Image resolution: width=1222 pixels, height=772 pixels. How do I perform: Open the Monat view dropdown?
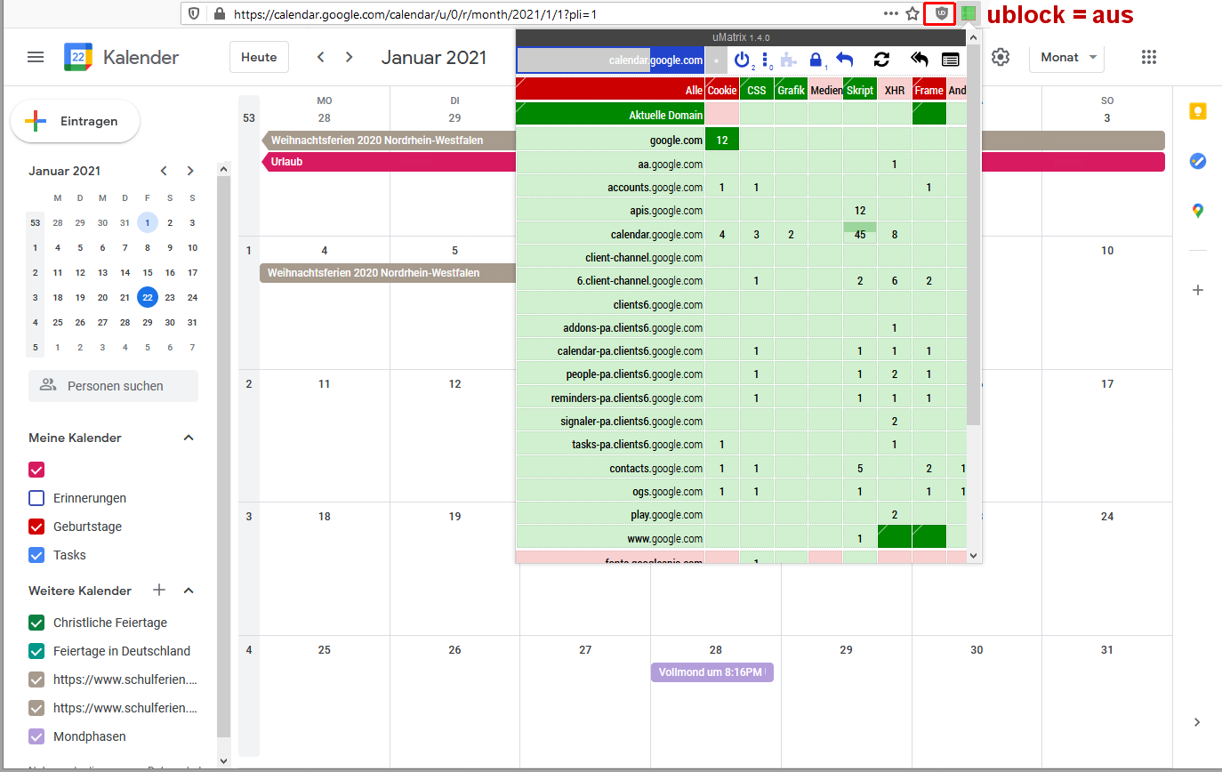coord(1066,57)
